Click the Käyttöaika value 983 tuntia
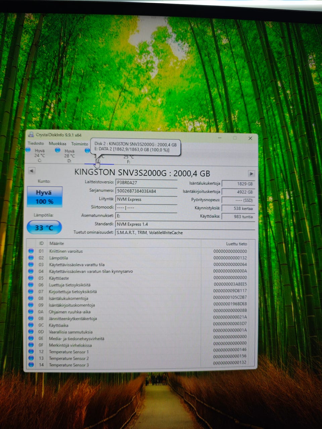Viewport: 322px width, 429px height. pyautogui.click(x=238, y=217)
